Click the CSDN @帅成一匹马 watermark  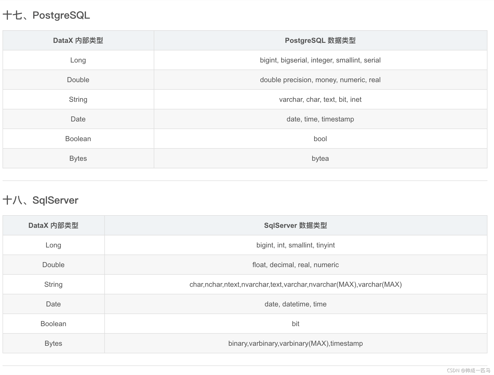coord(468,370)
